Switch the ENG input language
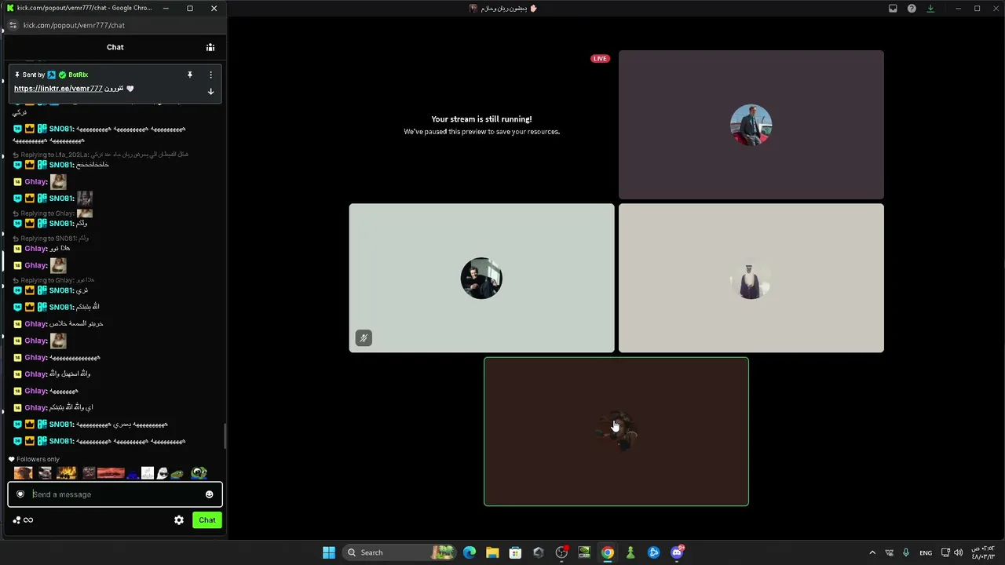 (926, 552)
